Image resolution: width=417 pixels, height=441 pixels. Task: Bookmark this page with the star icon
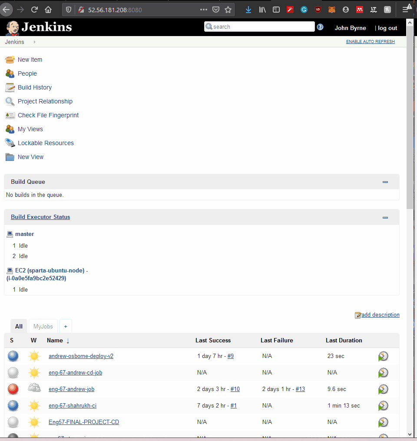click(228, 10)
